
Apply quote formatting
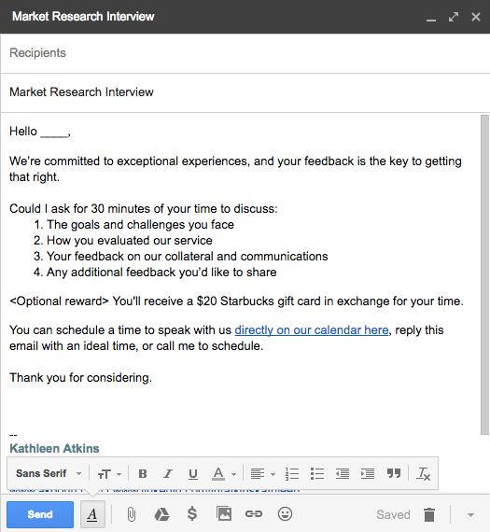394,473
